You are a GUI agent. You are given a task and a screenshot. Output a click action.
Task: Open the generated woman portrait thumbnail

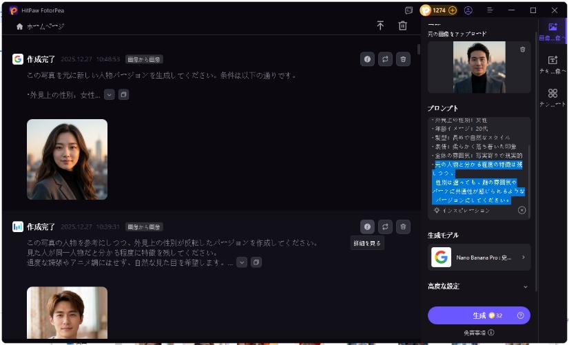click(x=67, y=160)
